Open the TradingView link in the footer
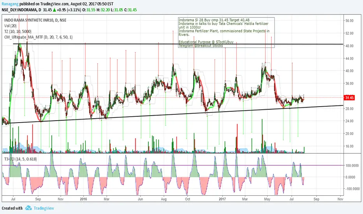363x214 pixels. coord(44,208)
